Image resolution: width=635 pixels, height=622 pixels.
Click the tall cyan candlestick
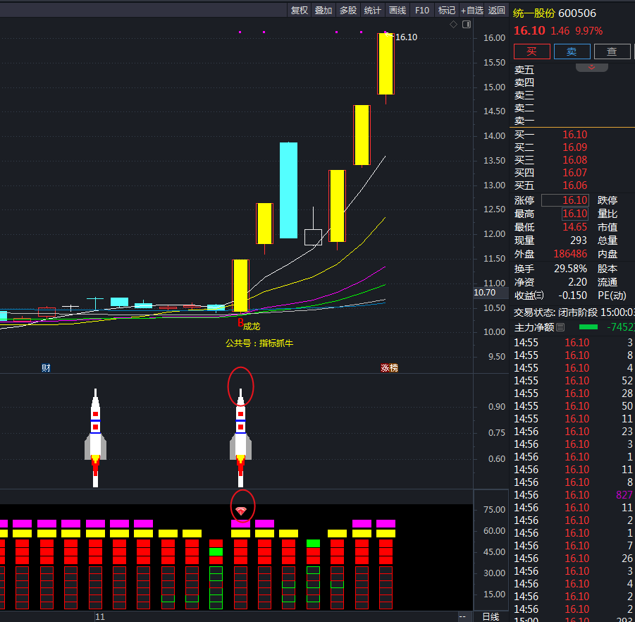[x=288, y=190]
